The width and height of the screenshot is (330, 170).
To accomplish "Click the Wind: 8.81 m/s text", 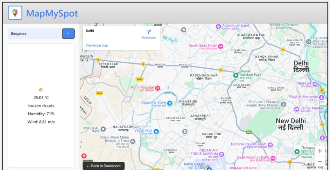I will tap(41, 122).
